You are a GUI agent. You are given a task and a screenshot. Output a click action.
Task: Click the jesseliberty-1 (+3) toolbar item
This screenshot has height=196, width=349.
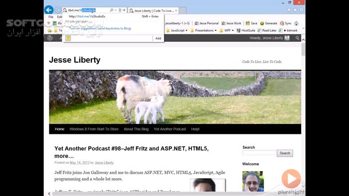click(x=177, y=23)
